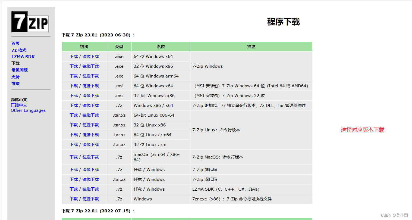Click the 类型 column header

point(119,47)
